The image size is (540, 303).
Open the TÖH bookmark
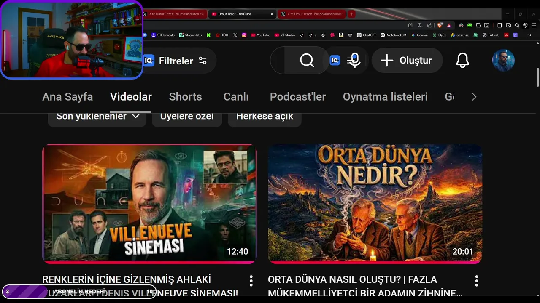click(222, 35)
